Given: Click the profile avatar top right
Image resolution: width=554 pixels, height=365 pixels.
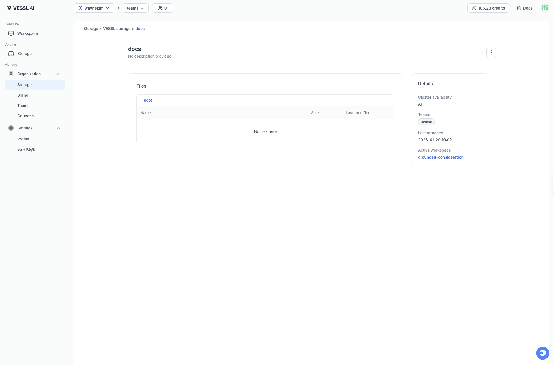Looking at the screenshot, I should [544, 8].
